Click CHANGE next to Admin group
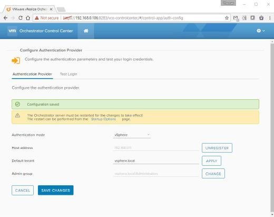Screen dimensions: 274x217 pos(213,174)
